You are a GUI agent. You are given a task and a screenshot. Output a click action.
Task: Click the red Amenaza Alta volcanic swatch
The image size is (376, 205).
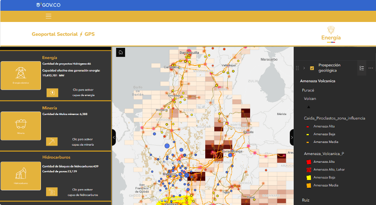click(308, 162)
